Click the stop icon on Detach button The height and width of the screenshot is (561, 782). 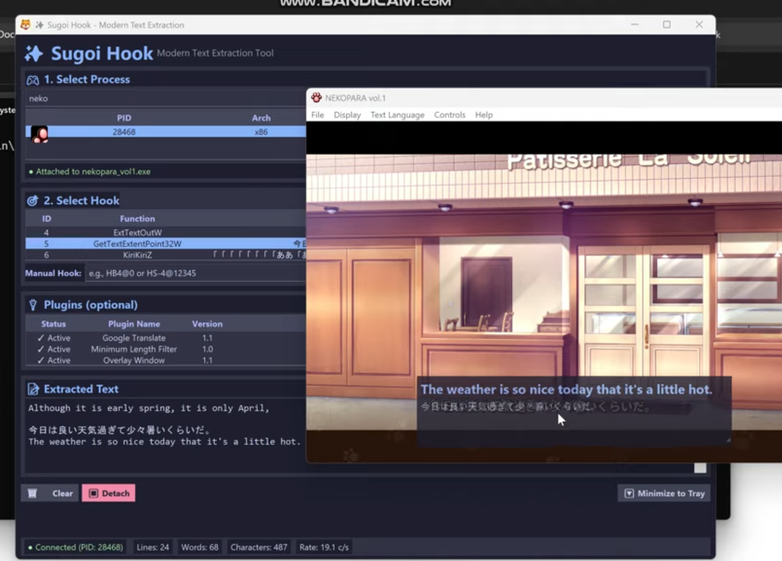(x=93, y=493)
